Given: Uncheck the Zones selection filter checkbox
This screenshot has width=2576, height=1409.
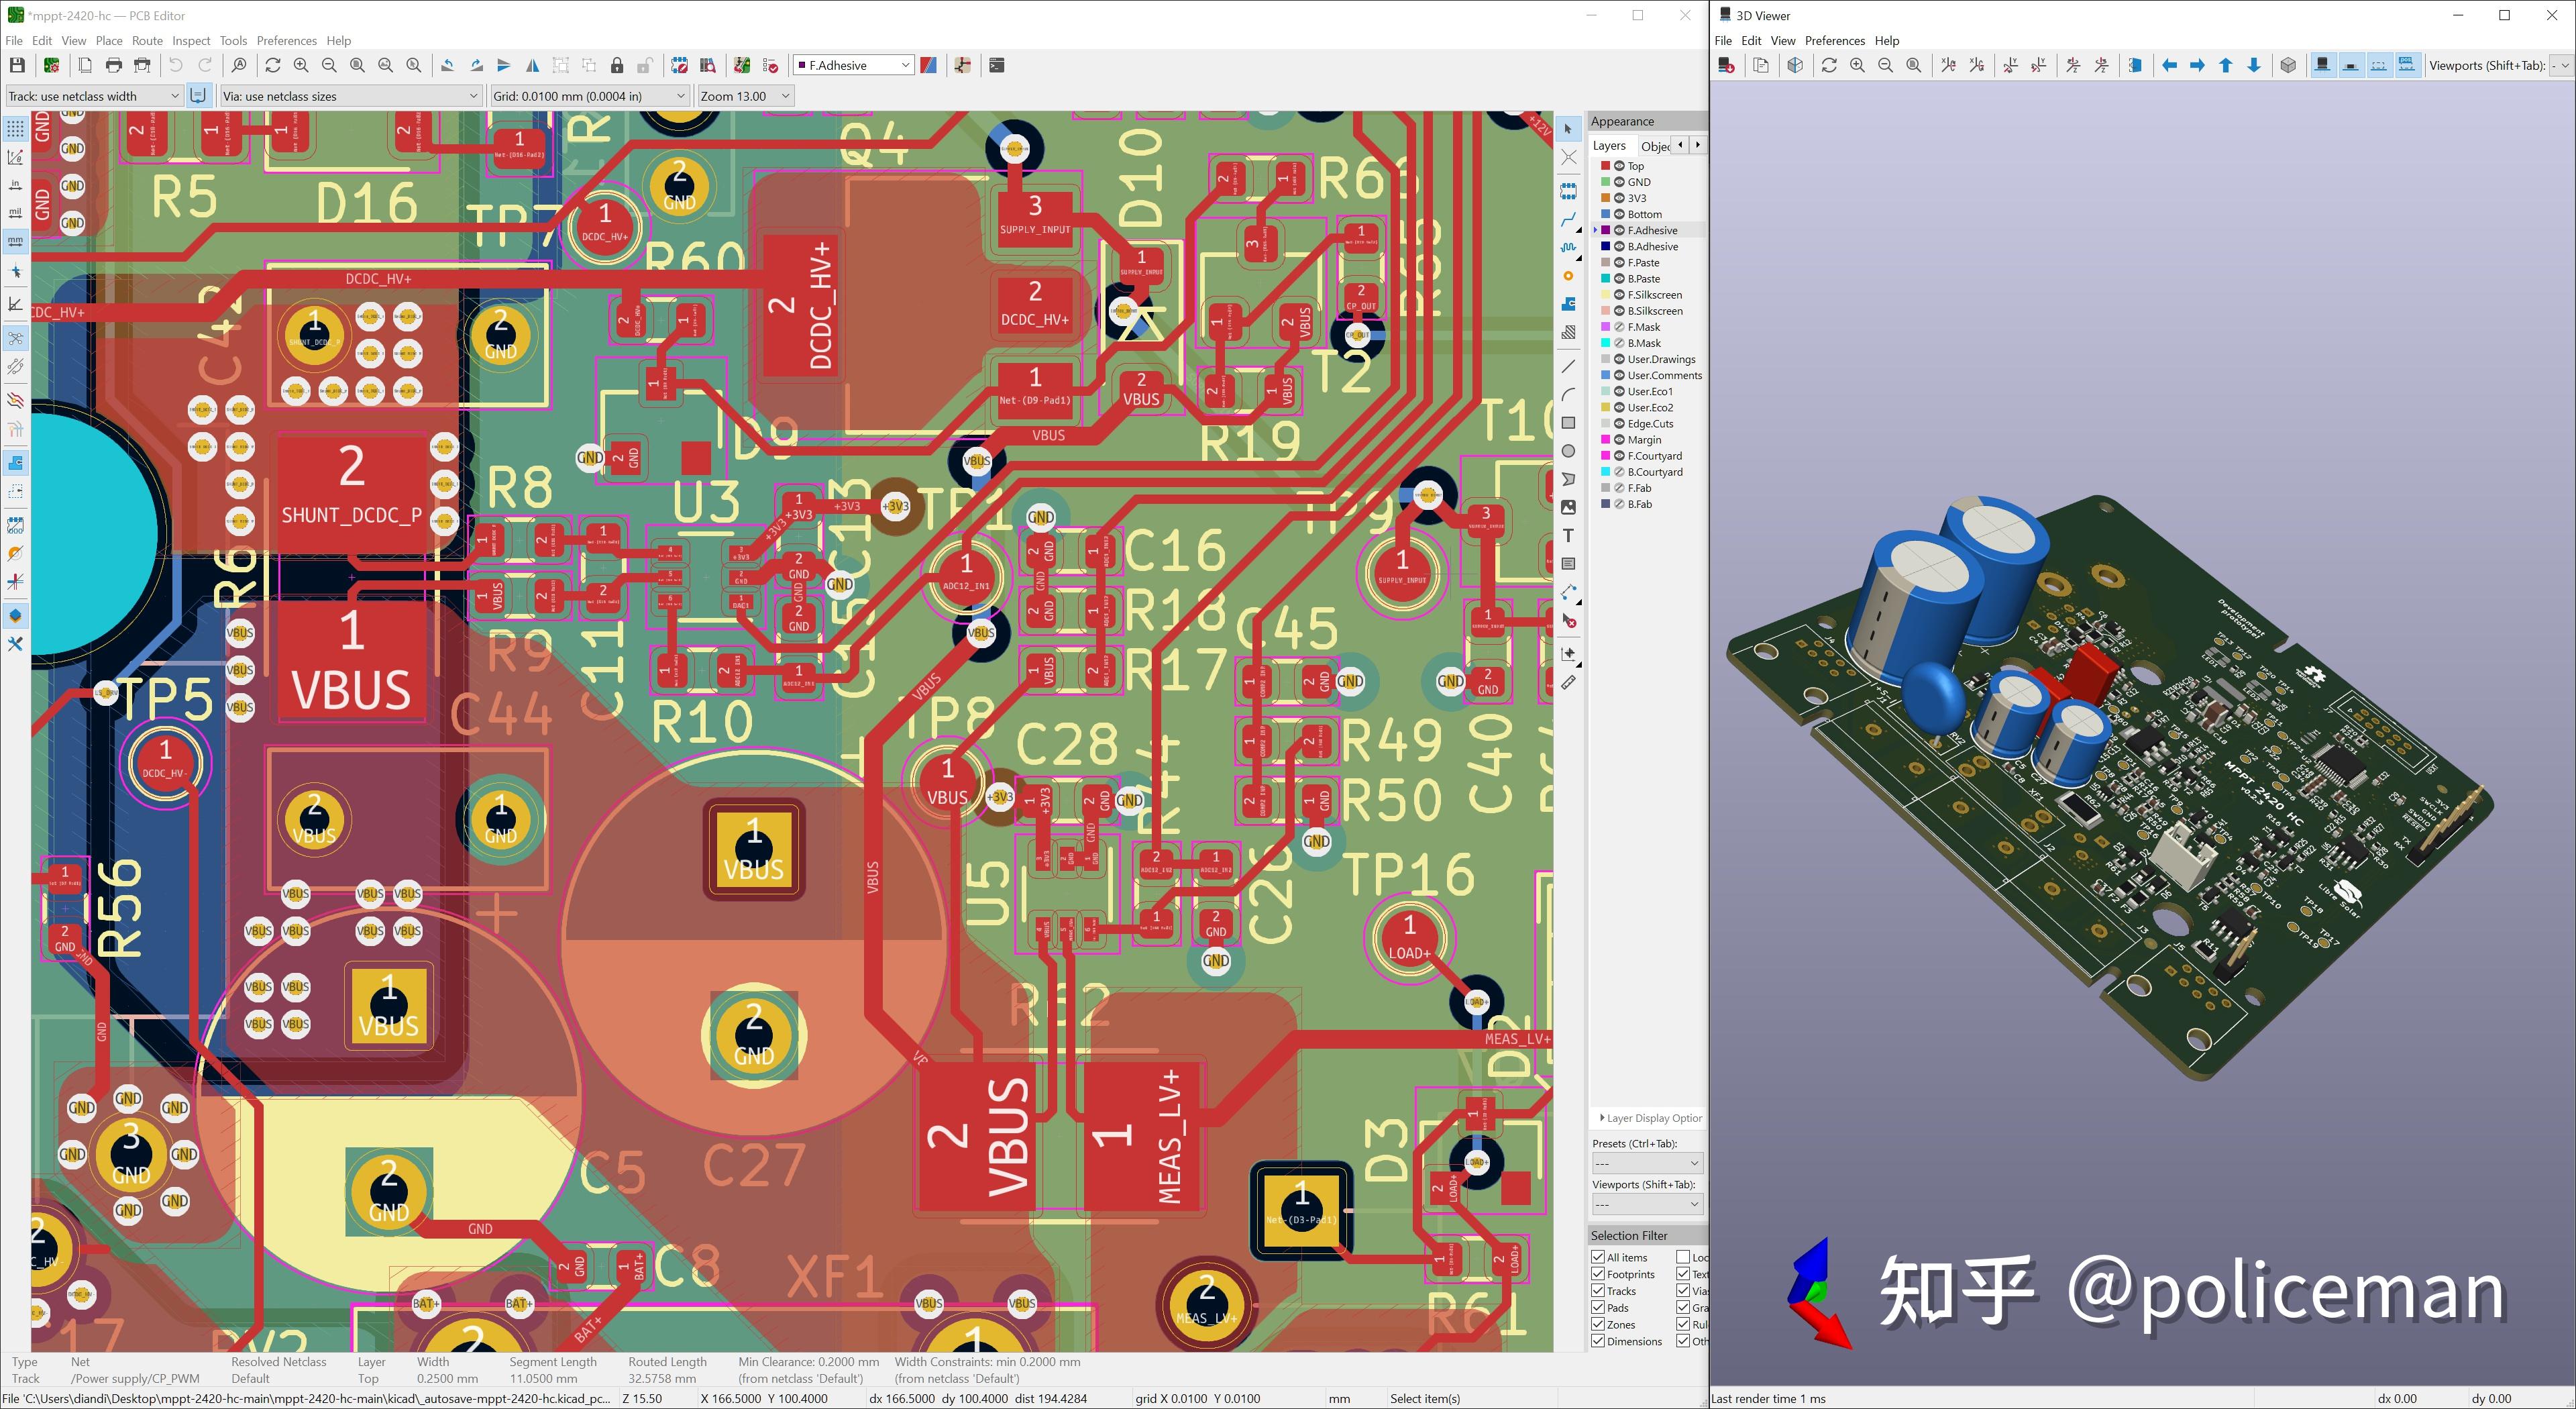Looking at the screenshot, I should coord(1598,1324).
